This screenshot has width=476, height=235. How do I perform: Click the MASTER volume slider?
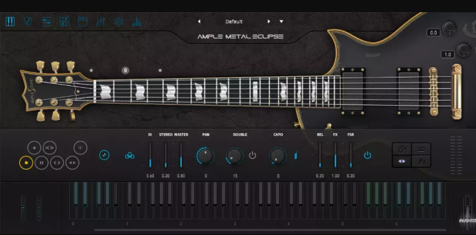tap(181, 155)
